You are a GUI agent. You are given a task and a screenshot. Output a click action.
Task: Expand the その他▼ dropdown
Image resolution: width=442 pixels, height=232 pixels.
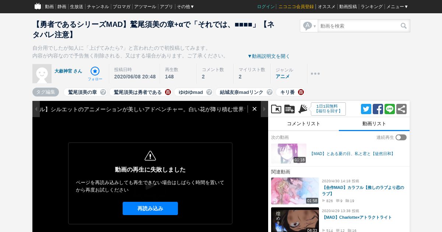pos(186,7)
